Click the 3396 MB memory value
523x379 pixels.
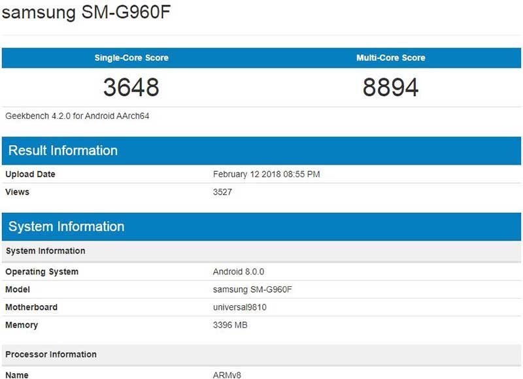point(230,325)
